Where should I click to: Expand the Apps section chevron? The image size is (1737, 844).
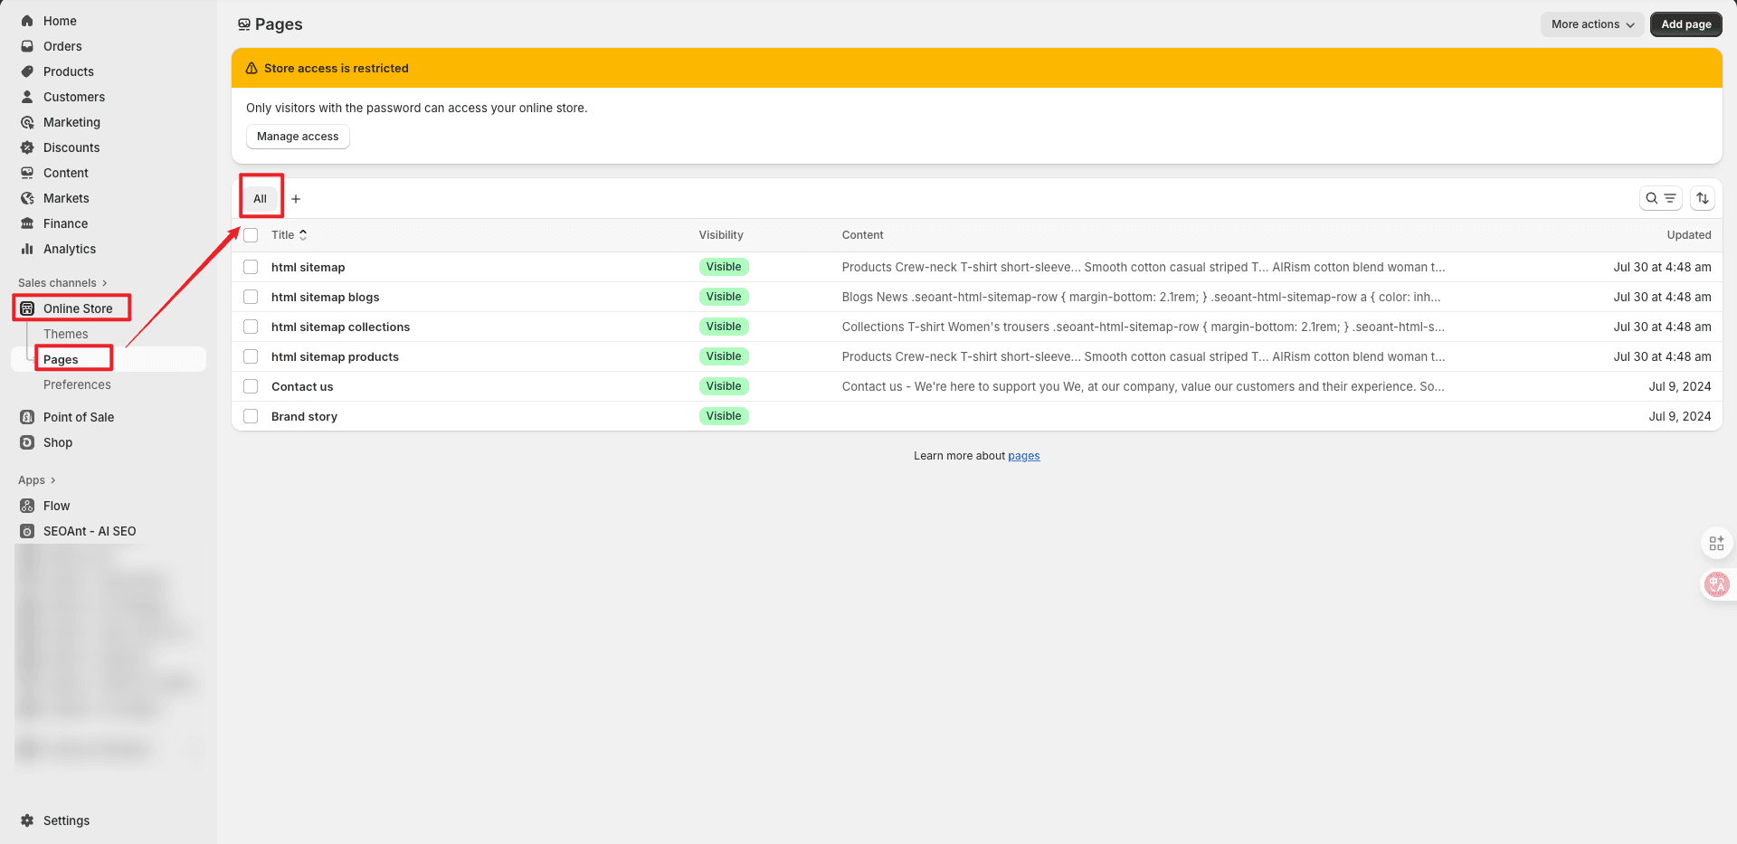click(52, 480)
